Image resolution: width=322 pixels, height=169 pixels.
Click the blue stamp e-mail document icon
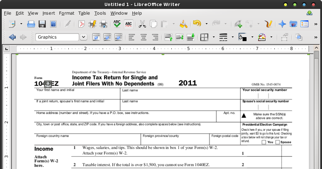tap(53, 24)
